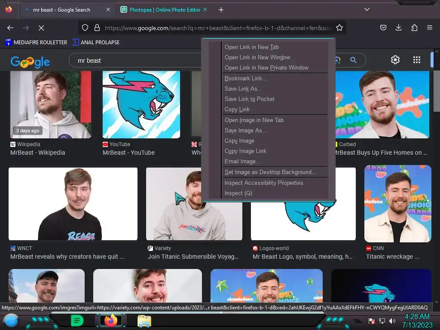Choose Copy Image Link
Viewport: 440px width, 330px height.
coord(245,151)
